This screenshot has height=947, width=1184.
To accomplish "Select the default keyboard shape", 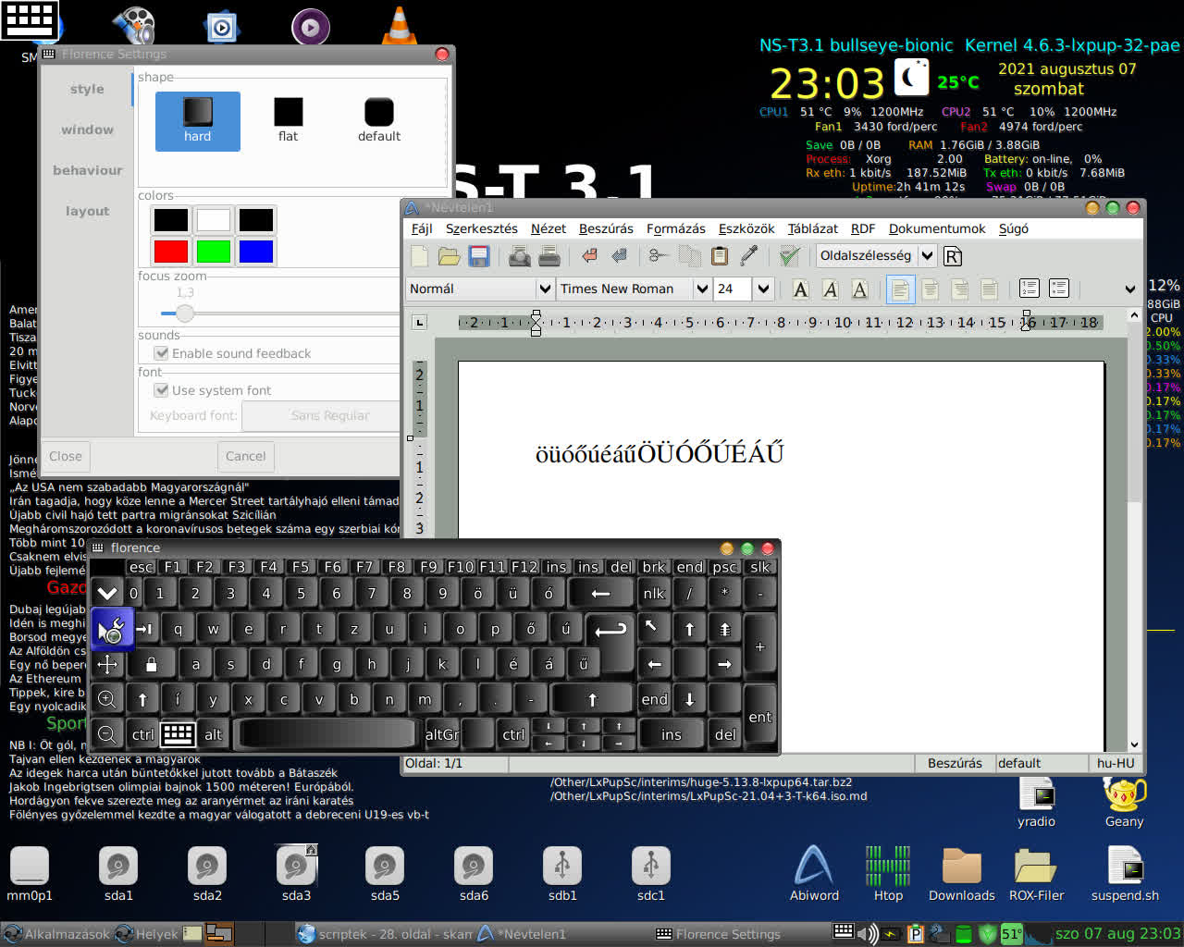I will 379,121.
